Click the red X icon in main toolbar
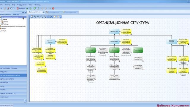The image size is (190, 107). [53, 9]
